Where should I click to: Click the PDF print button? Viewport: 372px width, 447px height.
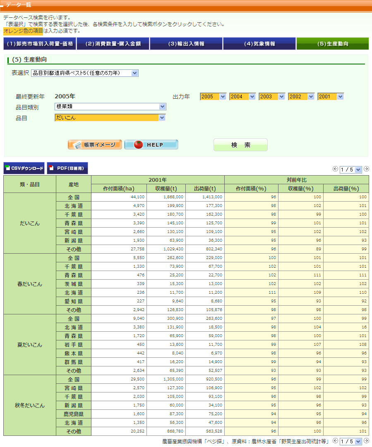tap(67, 168)
